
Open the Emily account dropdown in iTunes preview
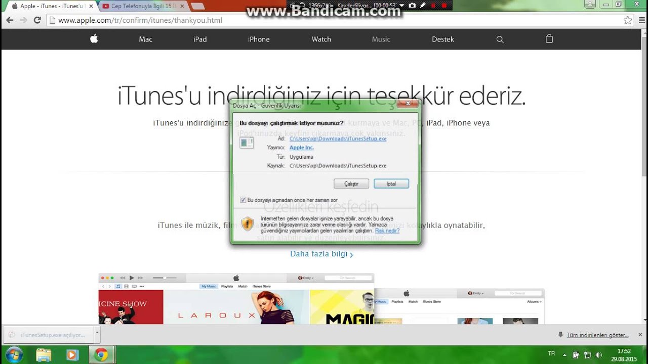[x=306, y=278]
